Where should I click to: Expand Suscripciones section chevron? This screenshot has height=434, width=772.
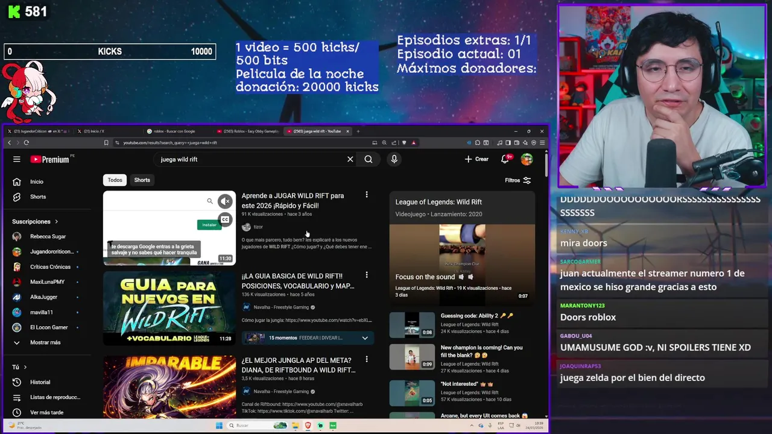coord(57,222)
